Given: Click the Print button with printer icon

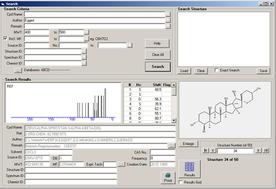Looking at the screenshot, I should click(x=168, y=177).
